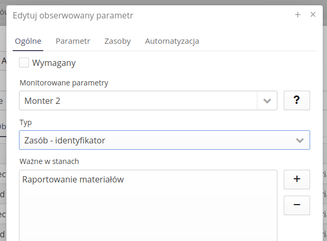This screenshot has height=241, width=327.
Task: Select the Automatyzacja tab
Action: (x=172, y=41)
